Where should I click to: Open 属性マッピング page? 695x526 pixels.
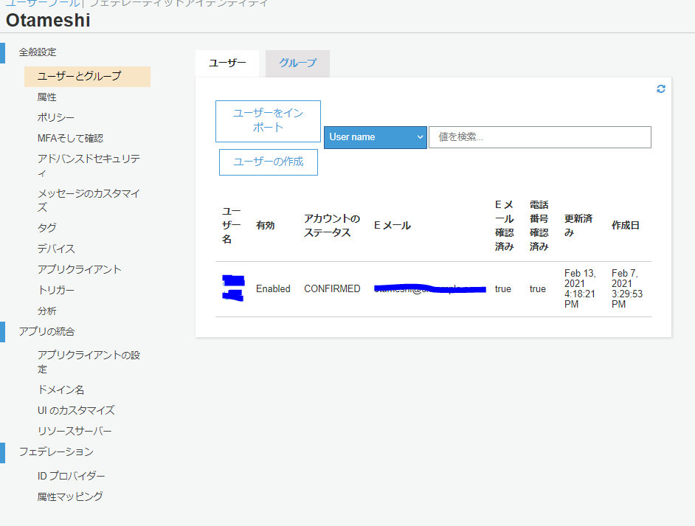[x=70, y=496]
